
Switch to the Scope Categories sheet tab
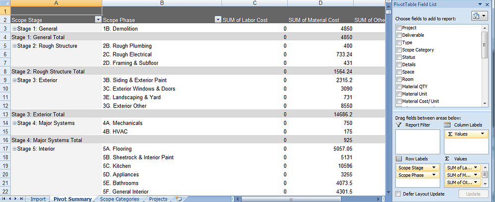(x=119, y=199)
